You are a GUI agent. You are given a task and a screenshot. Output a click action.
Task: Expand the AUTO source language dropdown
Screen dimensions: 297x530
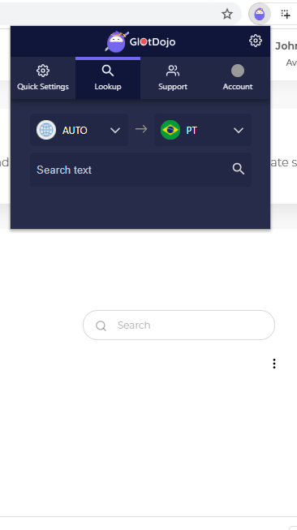pos(79,130)
